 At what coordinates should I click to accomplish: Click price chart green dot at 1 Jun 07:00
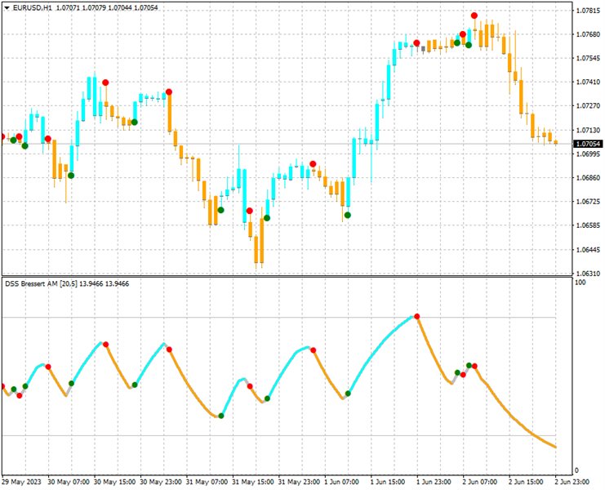point(348,216)
